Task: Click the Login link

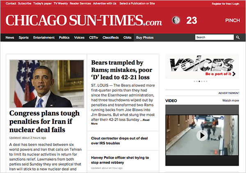Action: [x=236, y=4]
